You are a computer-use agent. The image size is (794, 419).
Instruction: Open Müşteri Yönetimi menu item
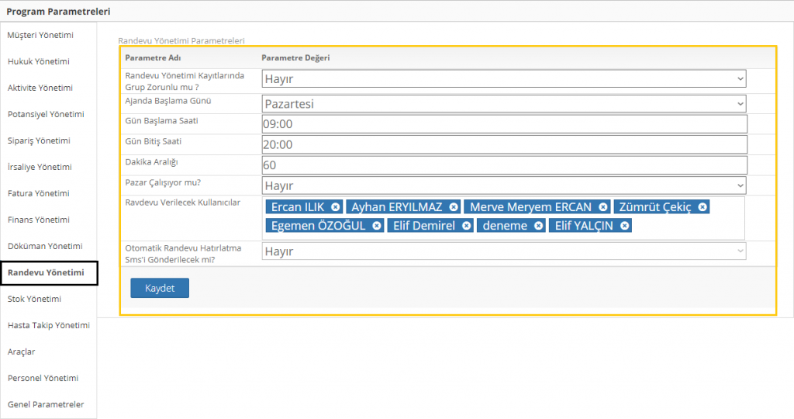pos(40,35)
